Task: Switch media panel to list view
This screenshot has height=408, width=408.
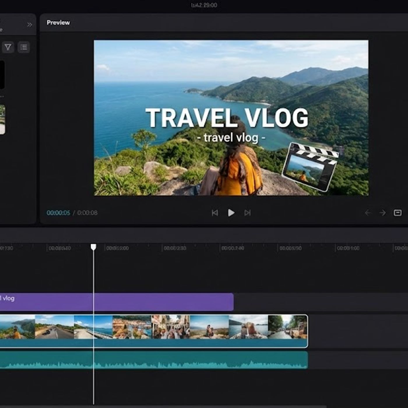Action: [x=24, y=48]
